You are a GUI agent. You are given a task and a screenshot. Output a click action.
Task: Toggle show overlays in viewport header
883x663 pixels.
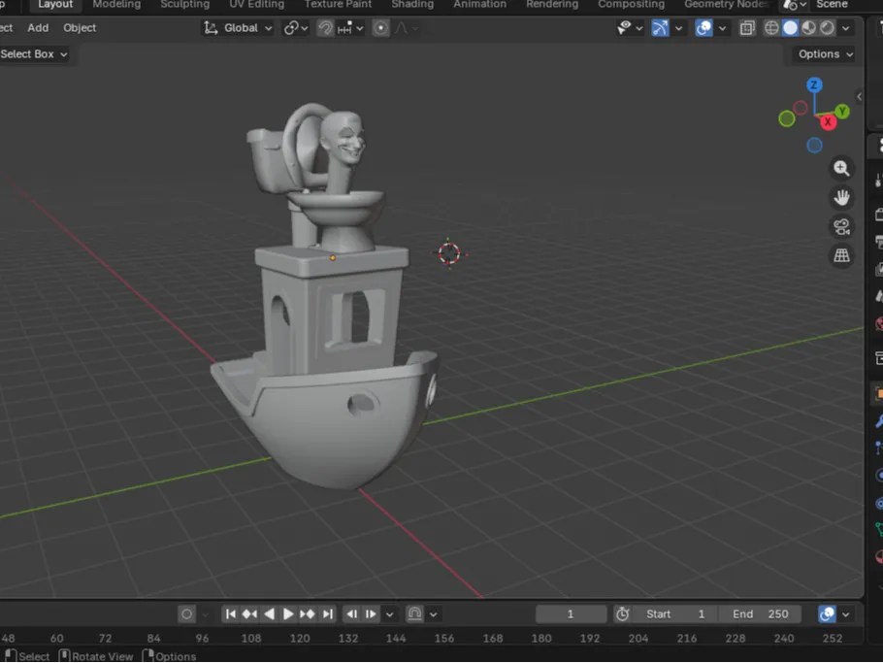[x=703, y=27]
